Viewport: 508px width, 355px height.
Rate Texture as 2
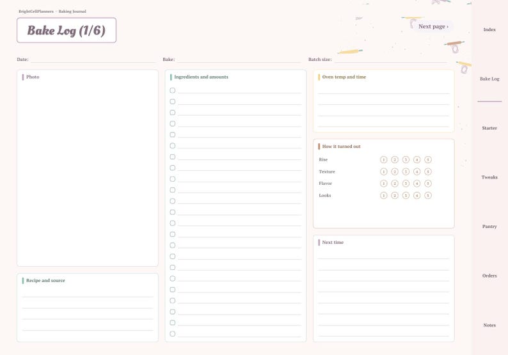[x=395, y=171]
